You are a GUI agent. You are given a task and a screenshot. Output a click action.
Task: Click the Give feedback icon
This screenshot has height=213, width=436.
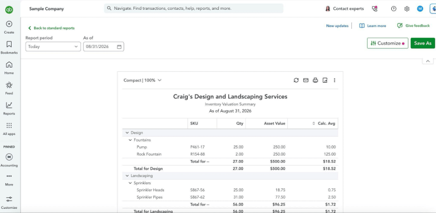(400, 26)
